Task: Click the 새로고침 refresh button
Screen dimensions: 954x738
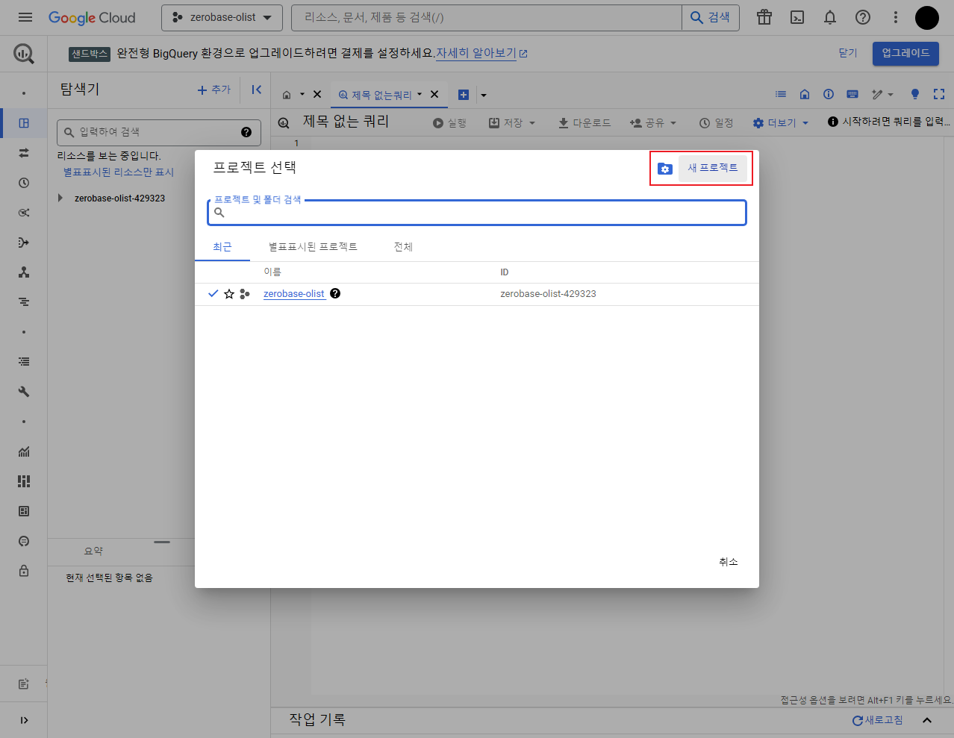Action: pos(878,720)
